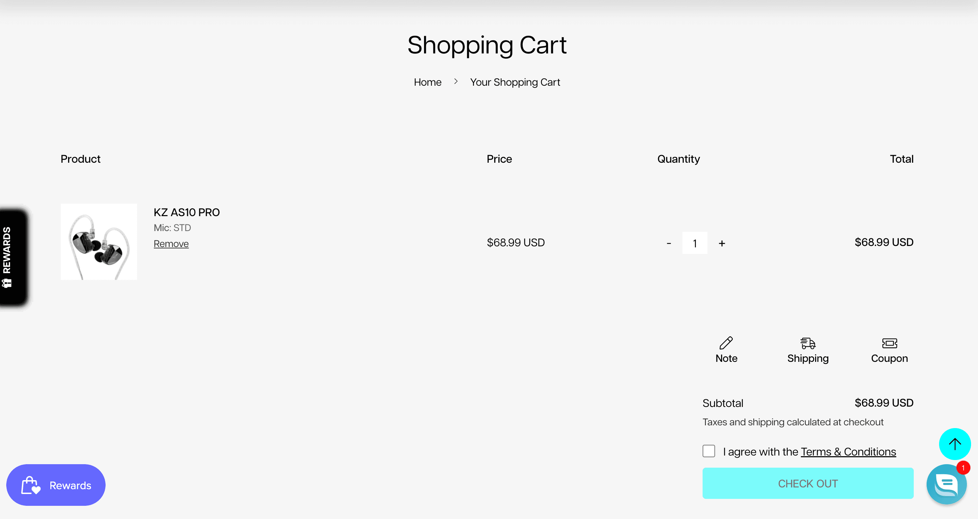This screenshot has height=519, width=978.
Task: Click the quantity input field
Action: [694, 243]
